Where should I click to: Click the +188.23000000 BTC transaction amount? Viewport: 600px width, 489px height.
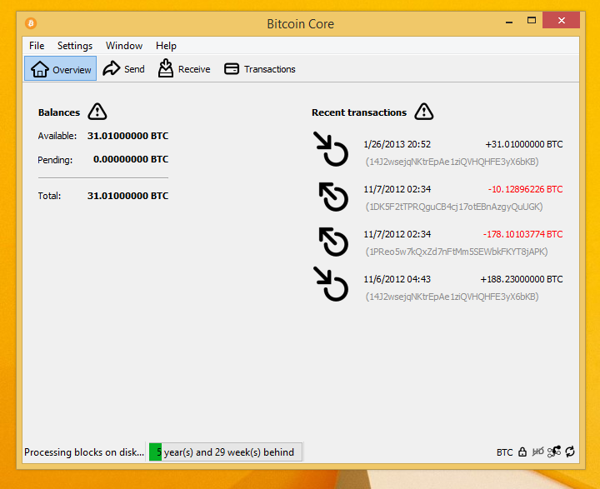[522, 279]
